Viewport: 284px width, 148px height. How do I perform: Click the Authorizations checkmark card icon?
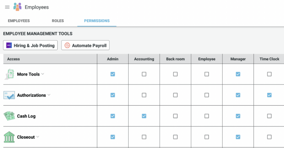pyautogui.click(x=9, y=95)
